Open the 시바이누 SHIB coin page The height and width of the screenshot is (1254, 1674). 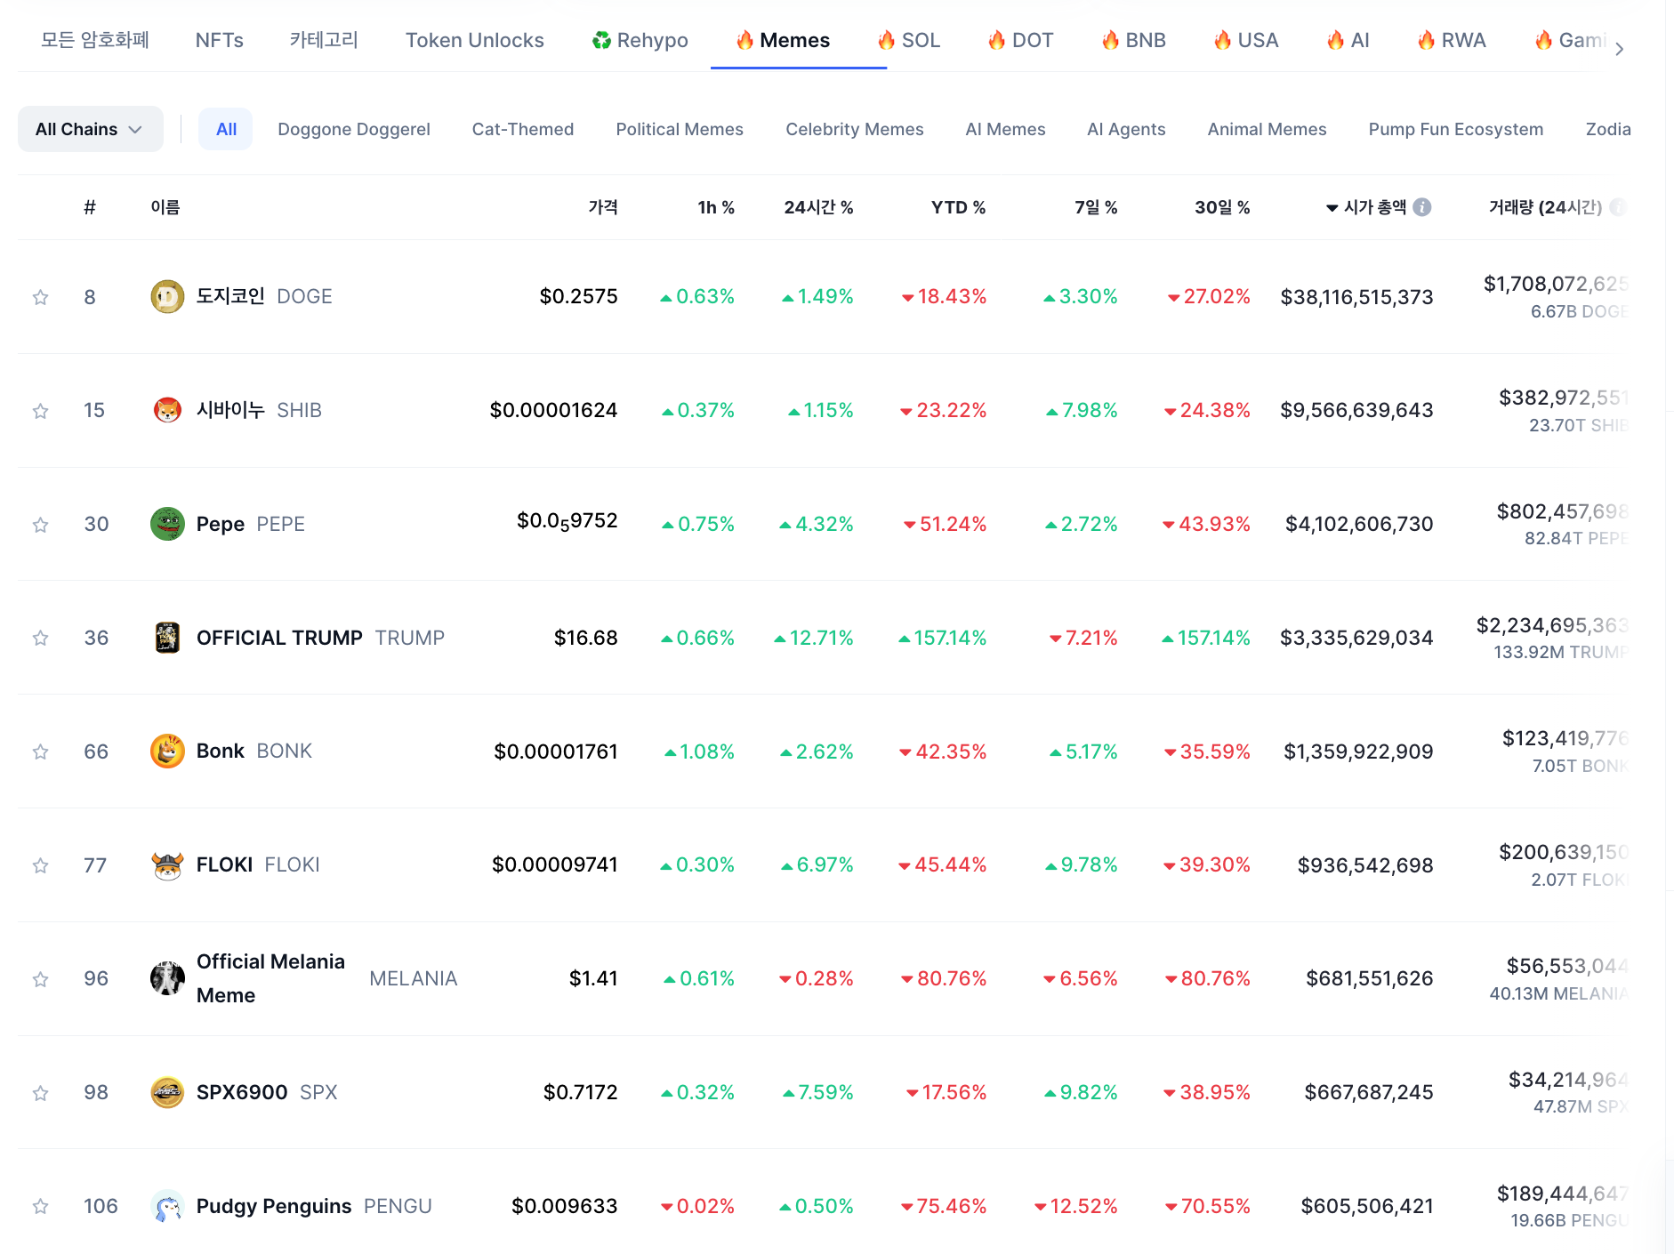259,410
